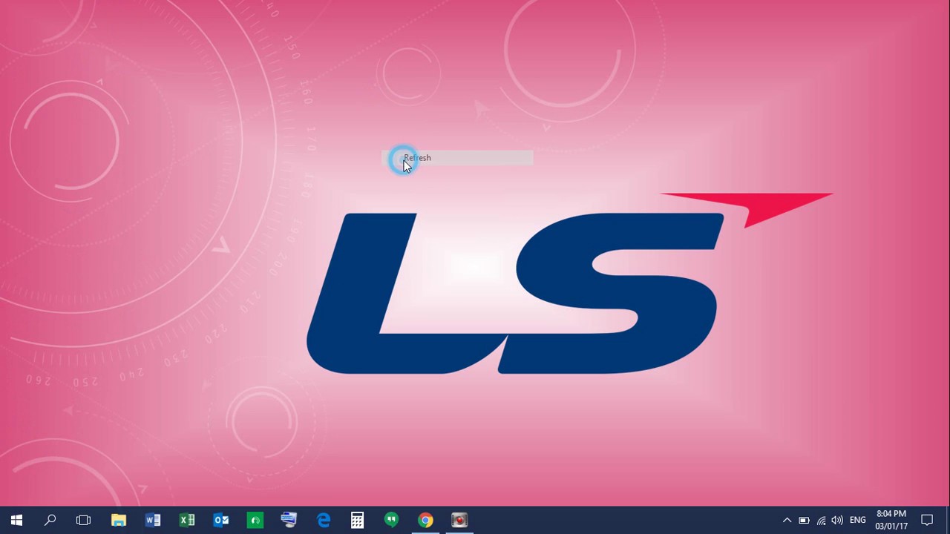The height and width of the screenshot is (534, 950).
Task: Switch to the screen recorder on the taskbar
Action: click(x=460, y=520)
